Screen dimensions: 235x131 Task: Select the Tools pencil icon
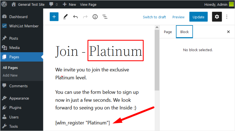point(65,17)
